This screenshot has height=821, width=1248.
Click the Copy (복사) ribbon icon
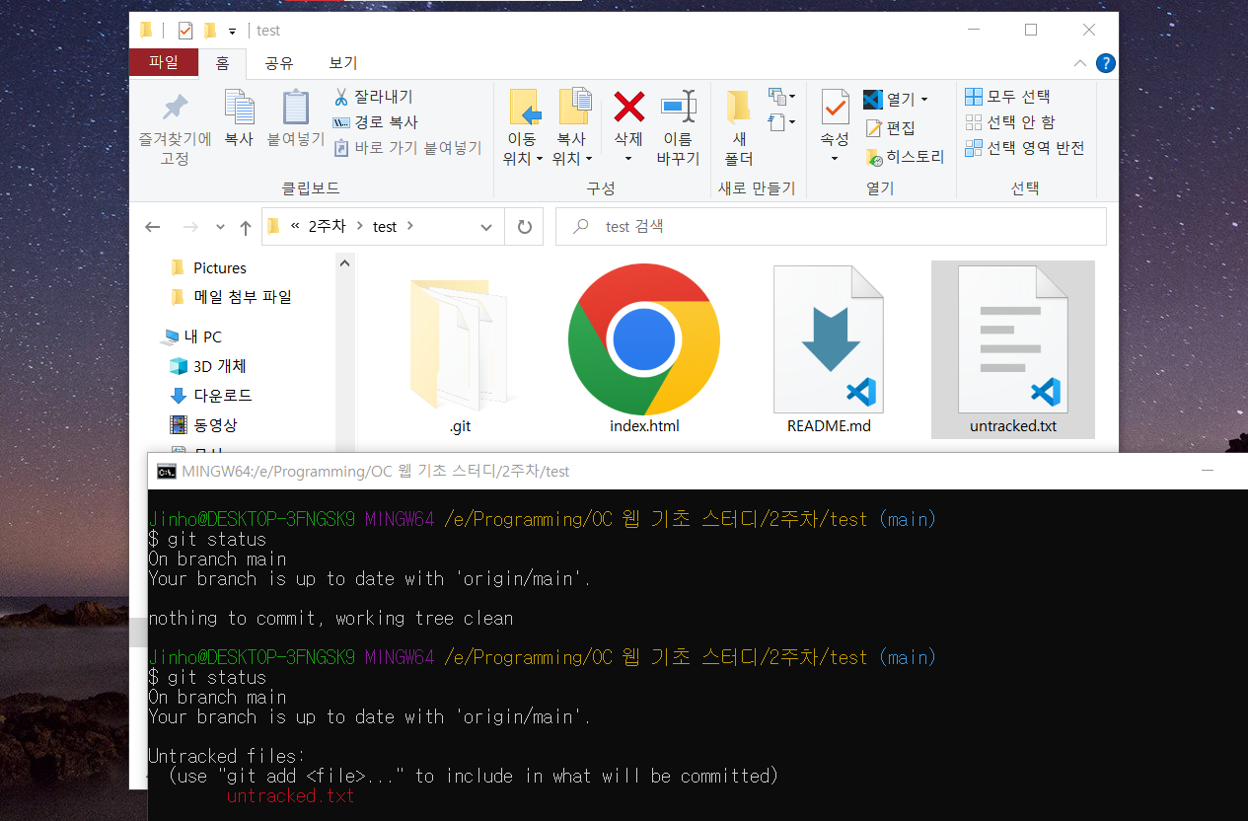point(239,107)
